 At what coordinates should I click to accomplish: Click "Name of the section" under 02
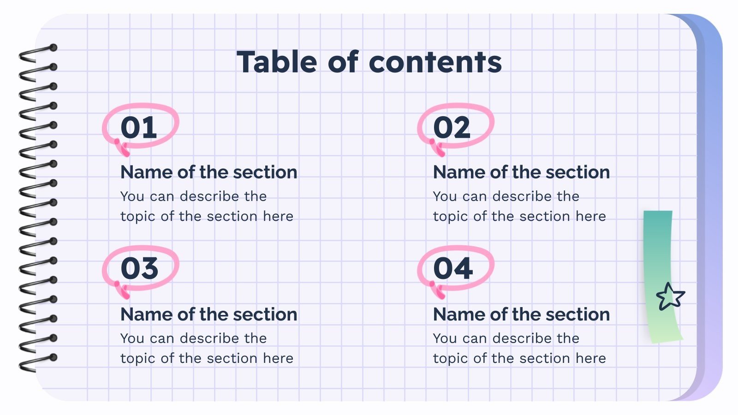pos(521,172)
